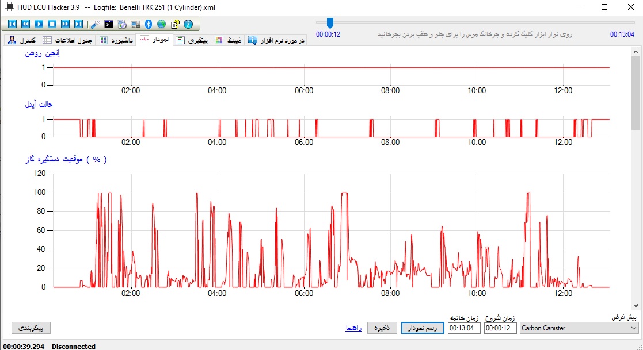Click the رسم نمودار draw chart button

pyautogui.click(x=423, y=328)
